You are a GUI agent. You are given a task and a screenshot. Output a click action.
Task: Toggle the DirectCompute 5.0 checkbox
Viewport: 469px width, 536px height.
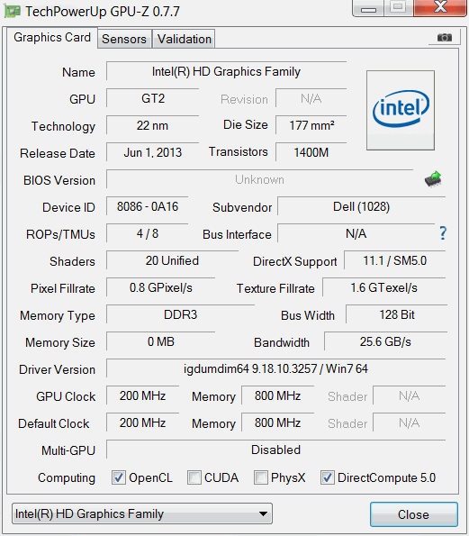[328, 477]
